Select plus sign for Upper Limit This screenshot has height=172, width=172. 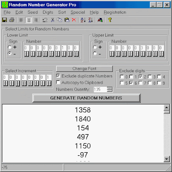point(95,47)
